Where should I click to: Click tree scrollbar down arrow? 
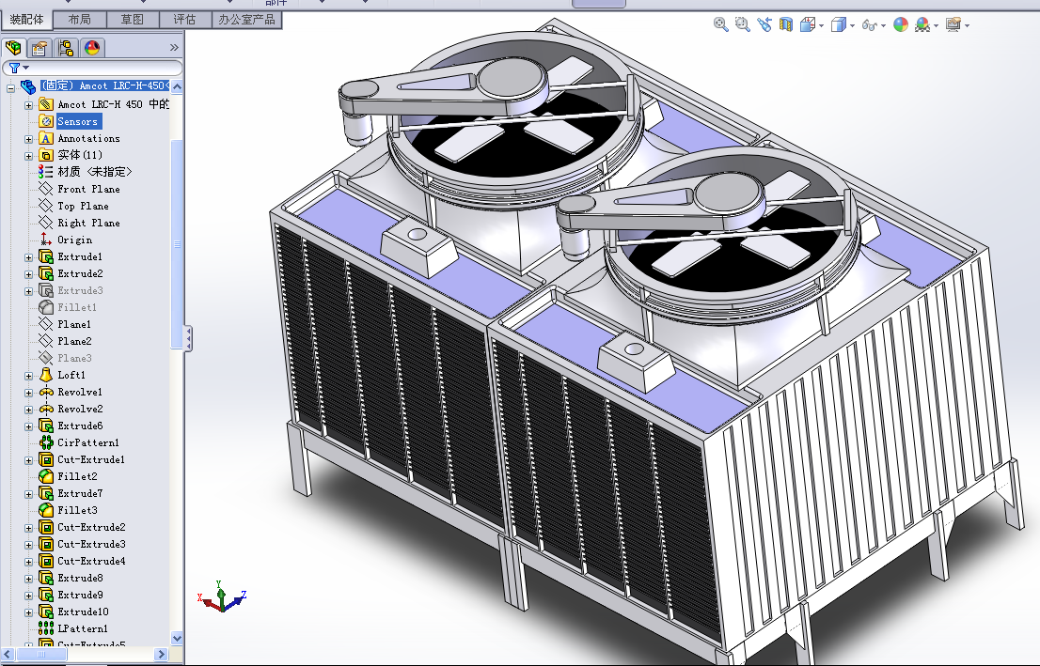point(177,638)
